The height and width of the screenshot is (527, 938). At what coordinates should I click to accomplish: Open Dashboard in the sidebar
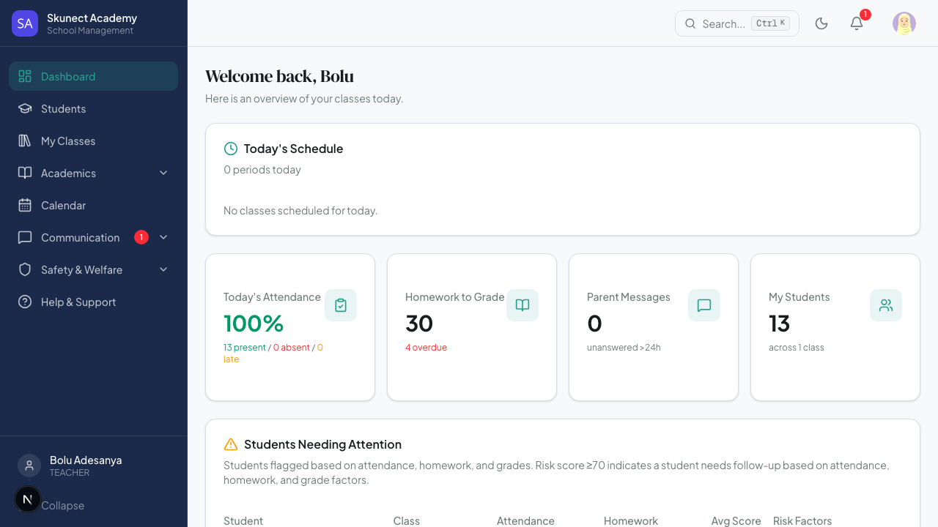93,76
